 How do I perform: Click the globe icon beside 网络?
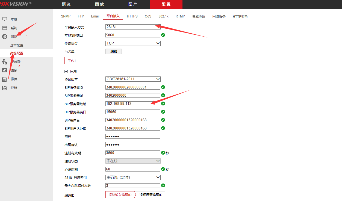[5, 37]
